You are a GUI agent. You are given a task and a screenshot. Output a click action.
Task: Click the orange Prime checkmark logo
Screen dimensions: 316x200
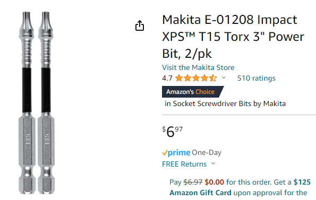(165, 153)
